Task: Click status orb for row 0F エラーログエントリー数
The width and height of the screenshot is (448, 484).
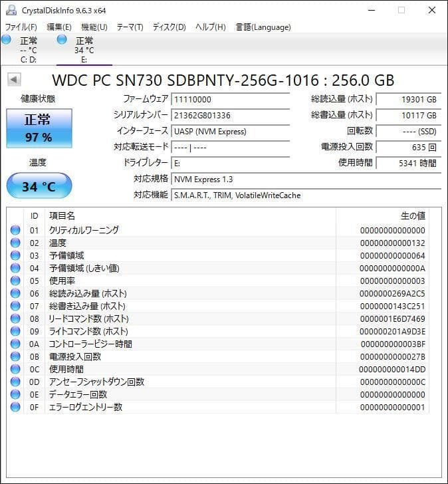Action: [x=15, y=408]
